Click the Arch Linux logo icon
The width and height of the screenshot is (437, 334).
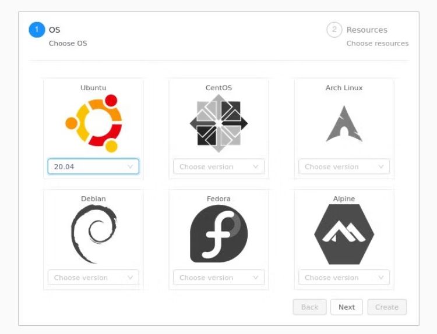point(344,124)
